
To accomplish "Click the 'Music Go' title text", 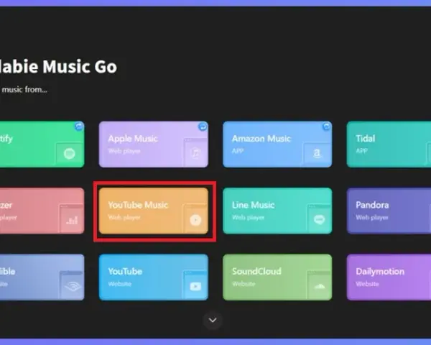I will point(80,67).
